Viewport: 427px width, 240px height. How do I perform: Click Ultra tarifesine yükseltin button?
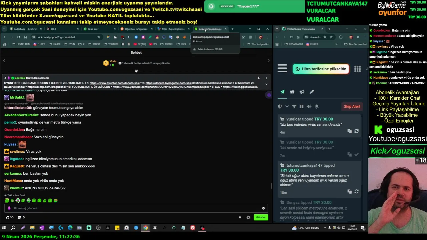[321, 69]
